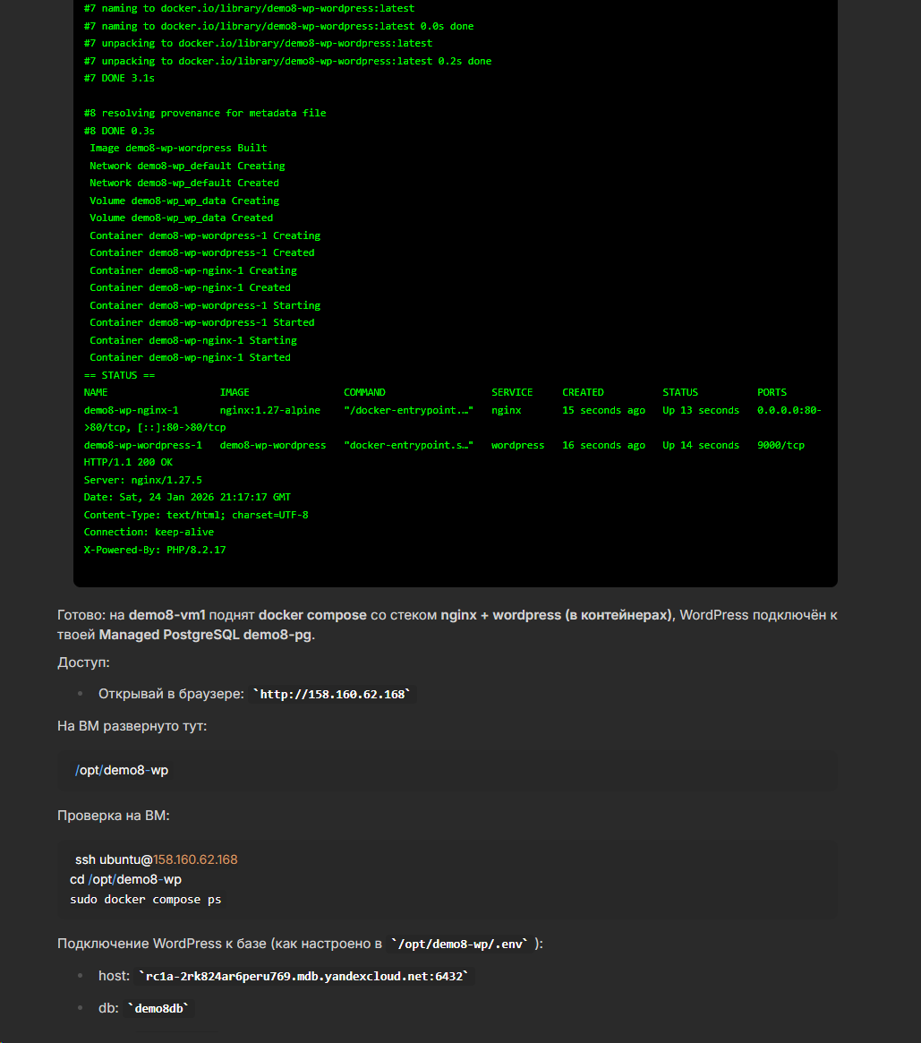The height and width of the screenshot is (1043, 921).
Task: Click the 'Volume demo8-wp_wp_data Created' line
Action: (182, 218)
